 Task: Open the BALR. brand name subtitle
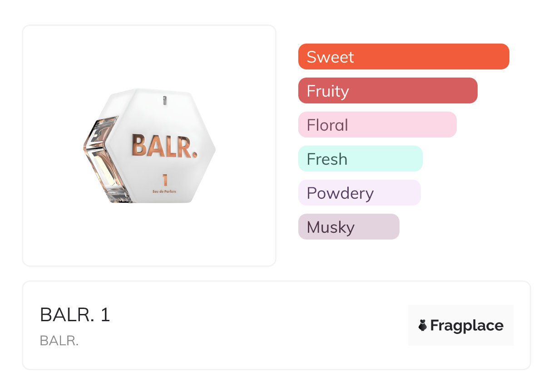[x=59, y=341]
